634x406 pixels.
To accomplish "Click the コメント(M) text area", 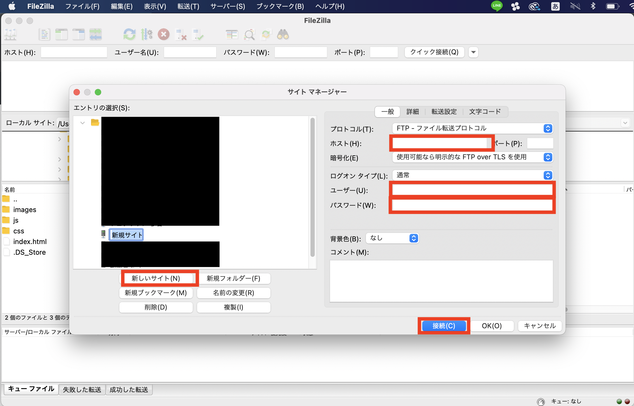I will coord(441,281).
